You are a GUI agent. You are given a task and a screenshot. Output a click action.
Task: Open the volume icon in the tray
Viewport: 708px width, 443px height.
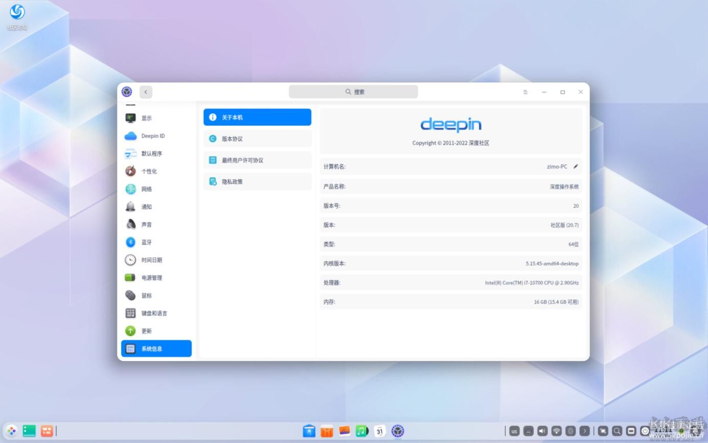543,431
